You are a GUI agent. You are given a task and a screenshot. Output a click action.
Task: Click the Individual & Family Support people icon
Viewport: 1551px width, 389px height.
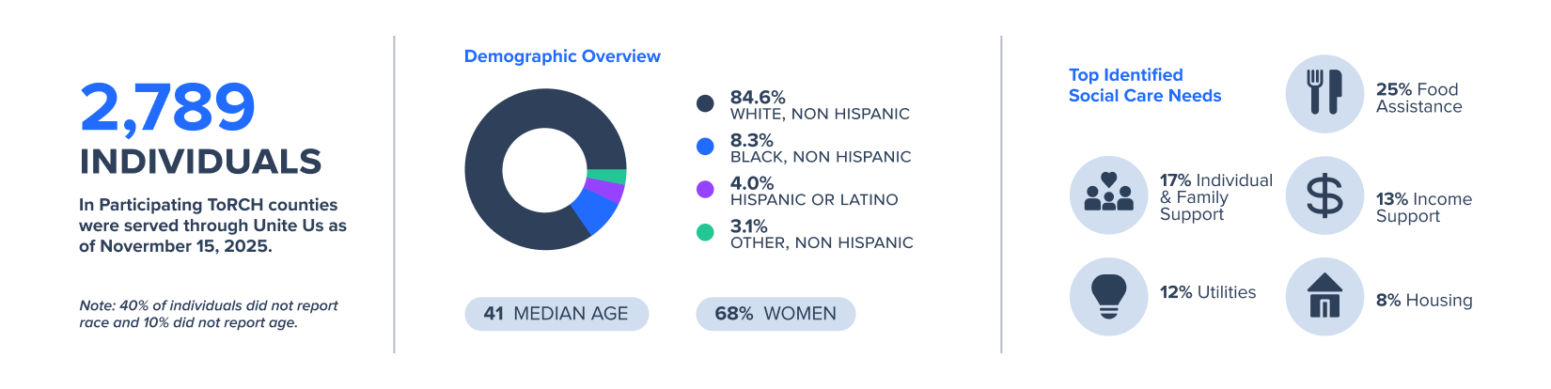coord(1109,194)
